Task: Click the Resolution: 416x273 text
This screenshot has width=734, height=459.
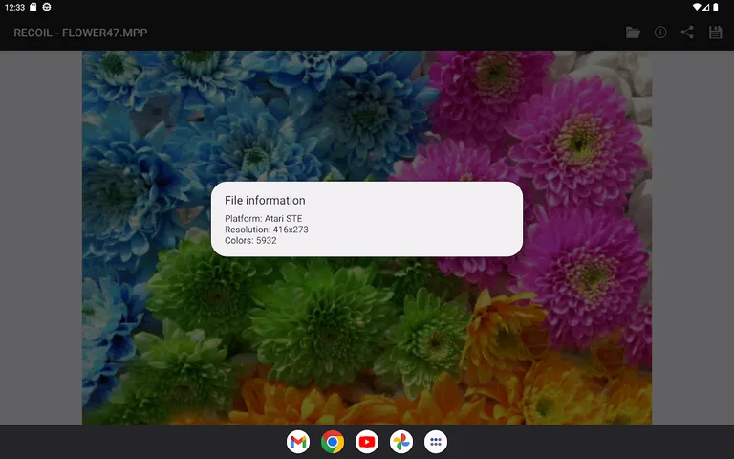Action: click(x=267, y=229)
